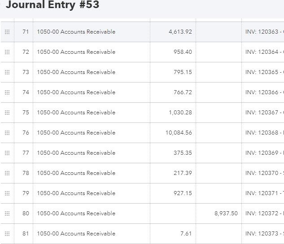
Task: Click the INV: 120363 description cell
Action: click(x=264, y=32)
